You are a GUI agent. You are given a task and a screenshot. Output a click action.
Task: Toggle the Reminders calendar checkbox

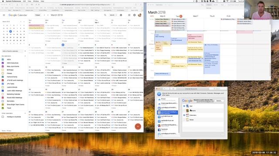[3, 101]
